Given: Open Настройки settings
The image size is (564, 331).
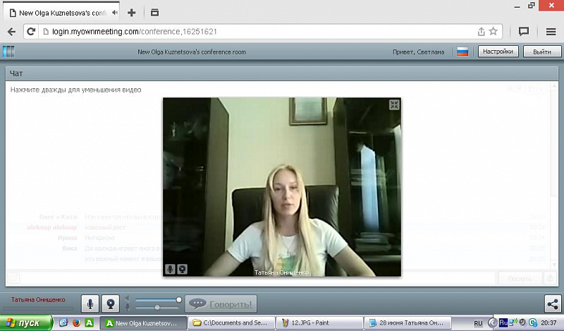Looking at the screenshot, I should pos(499,52).
